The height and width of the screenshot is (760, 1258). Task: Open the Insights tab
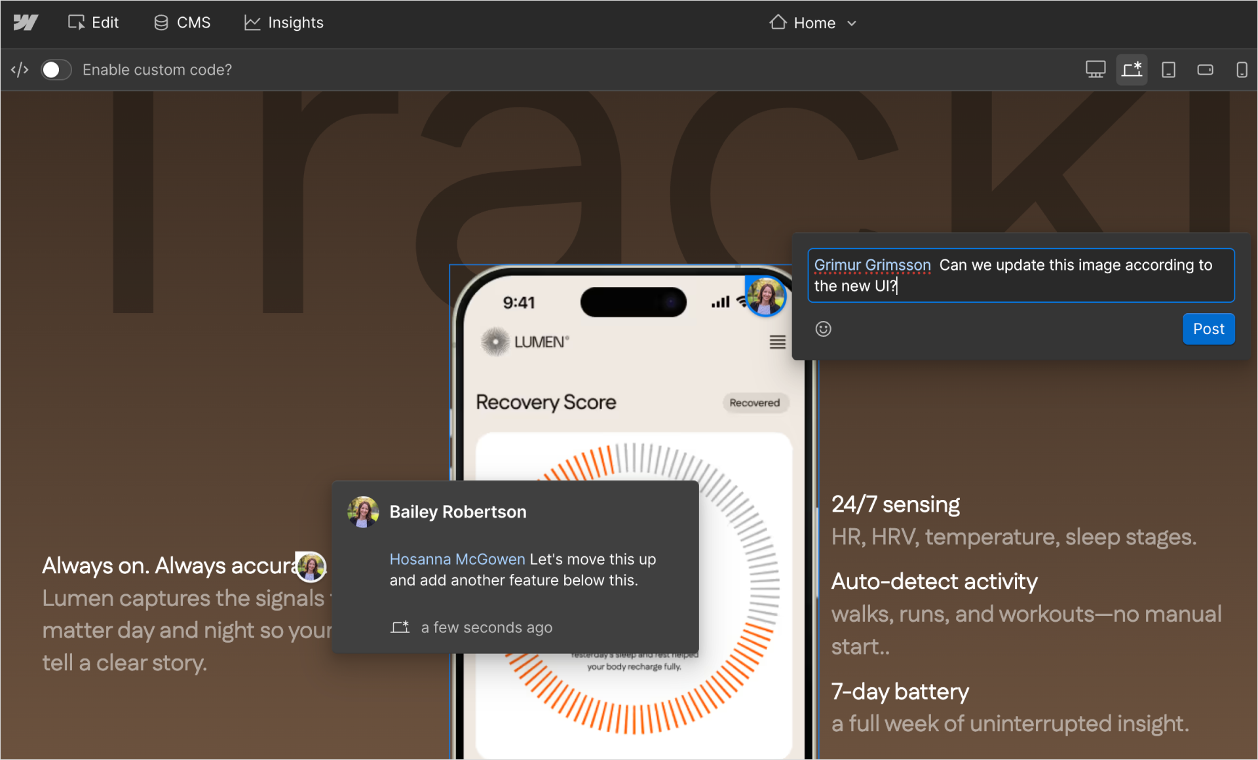coord(284,23)
